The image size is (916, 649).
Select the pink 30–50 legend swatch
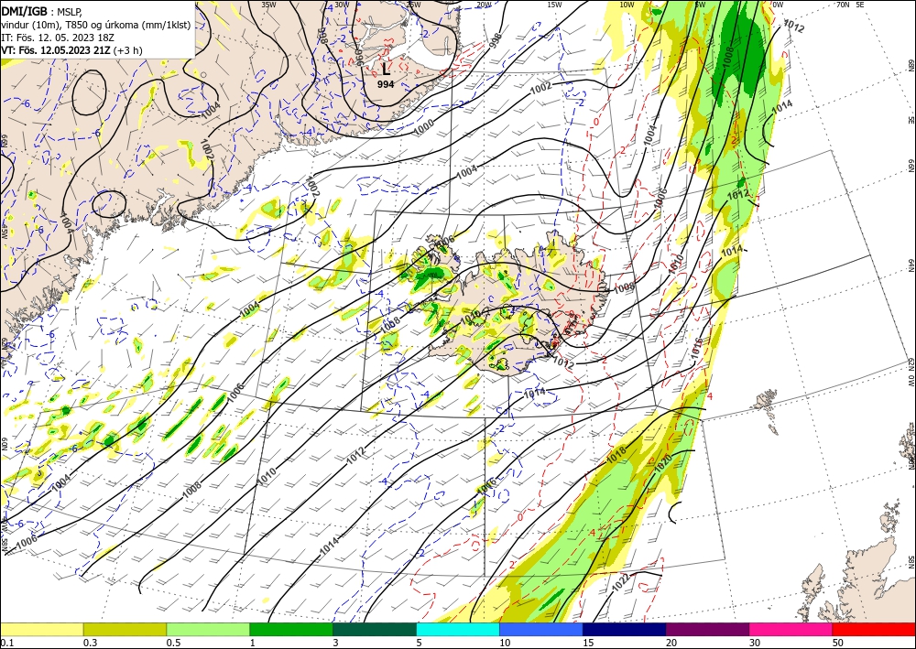(791, 630)
